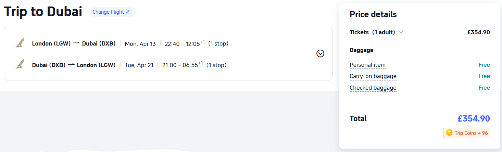
Task: Click the Trip Coins + 96 badge
Action: point(467,133)
